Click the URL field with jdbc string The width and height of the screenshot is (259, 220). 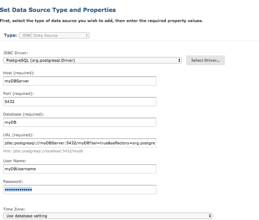(x=80, y=143)
